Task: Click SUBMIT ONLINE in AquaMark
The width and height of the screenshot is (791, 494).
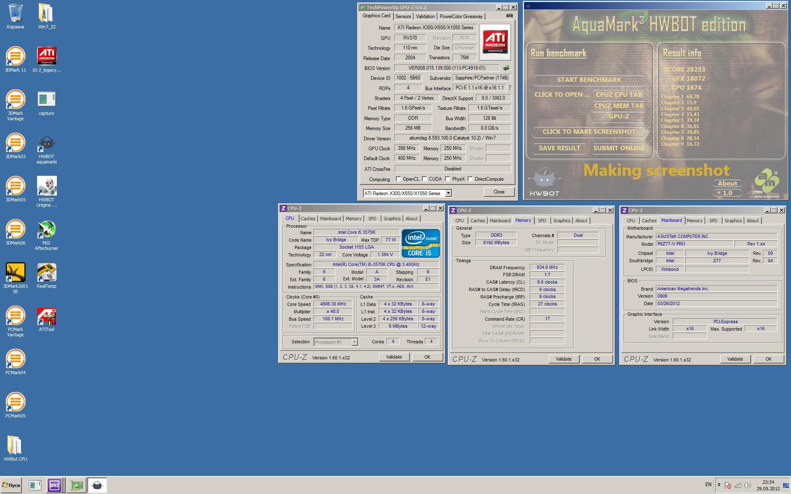Action: [619, 148]
